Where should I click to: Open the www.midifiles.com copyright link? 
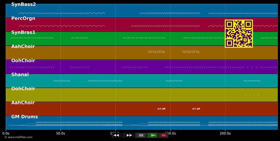click(18, 137)
